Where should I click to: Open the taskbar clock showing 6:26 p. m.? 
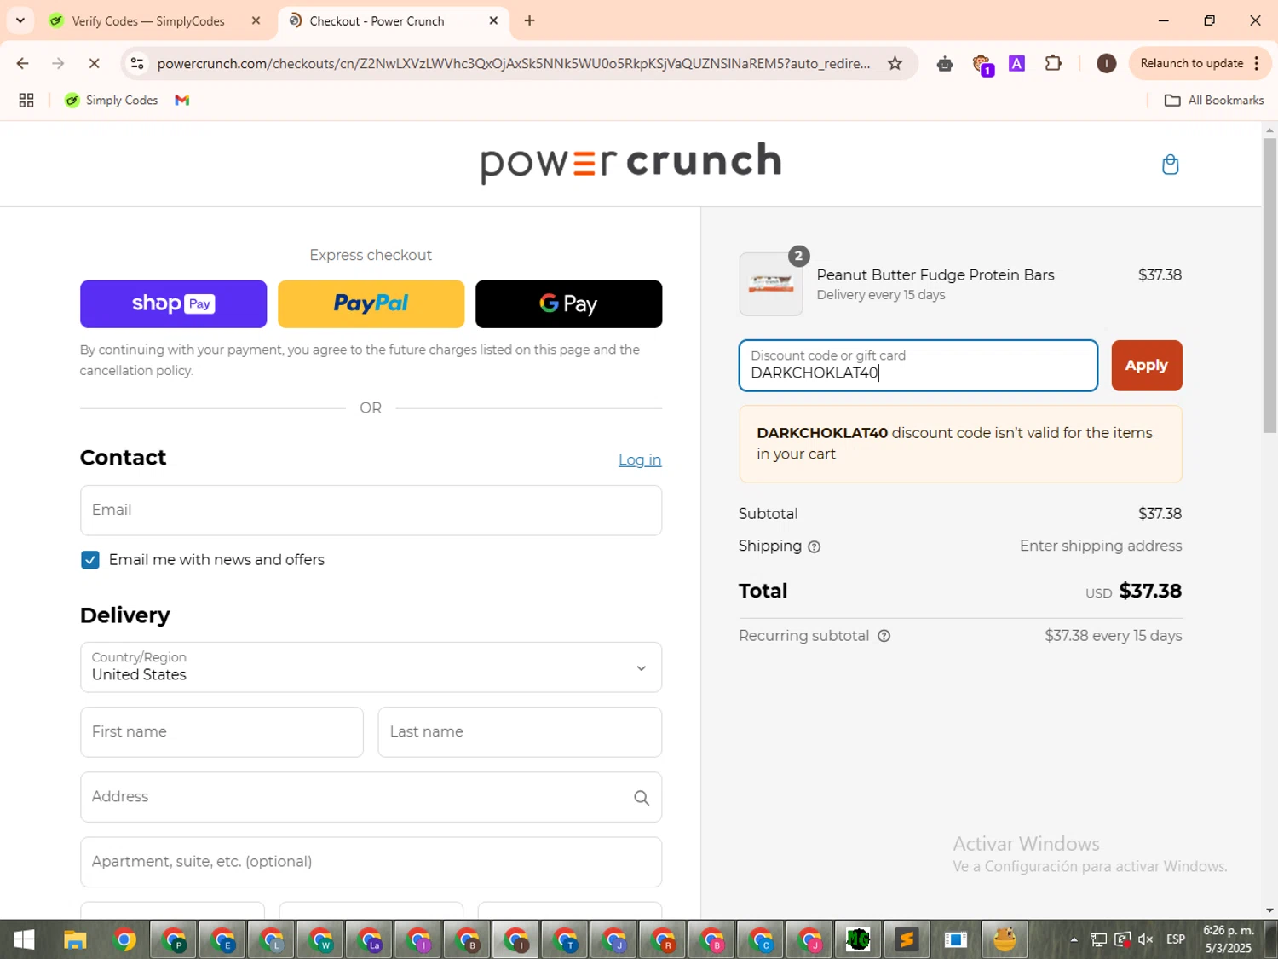click(x=1228, y=939)
